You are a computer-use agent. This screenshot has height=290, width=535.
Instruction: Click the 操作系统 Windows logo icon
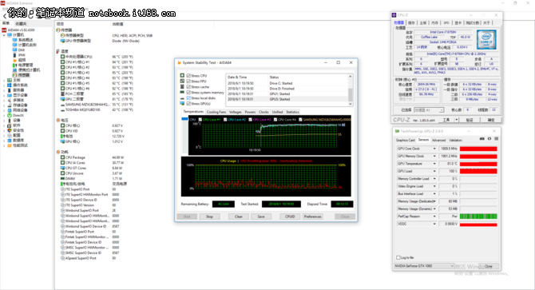[10, 85]
